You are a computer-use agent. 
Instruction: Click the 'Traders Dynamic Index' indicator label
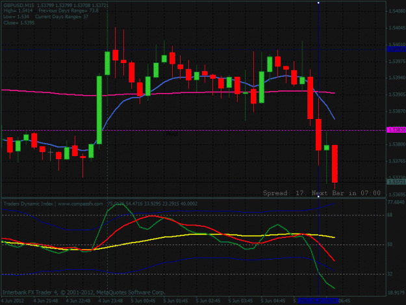click(28, 204)
